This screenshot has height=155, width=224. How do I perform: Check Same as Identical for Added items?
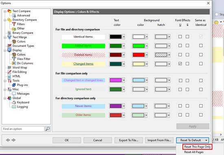tap(201, 46)
